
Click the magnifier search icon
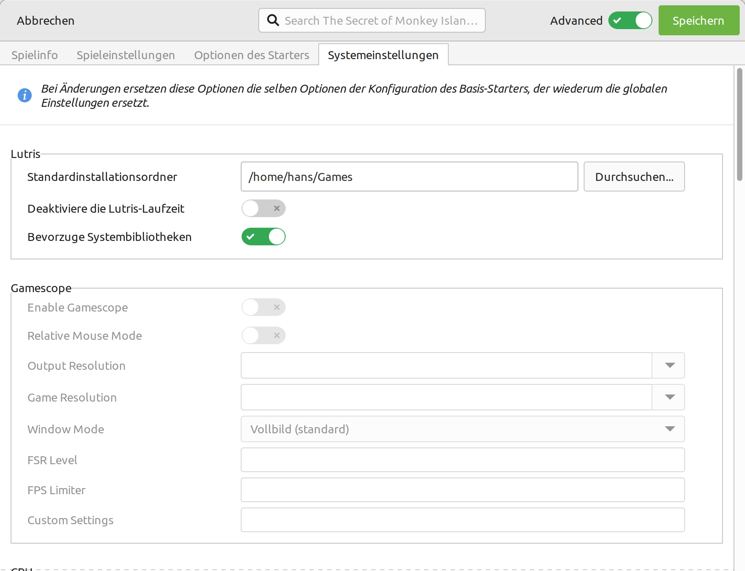273,20
